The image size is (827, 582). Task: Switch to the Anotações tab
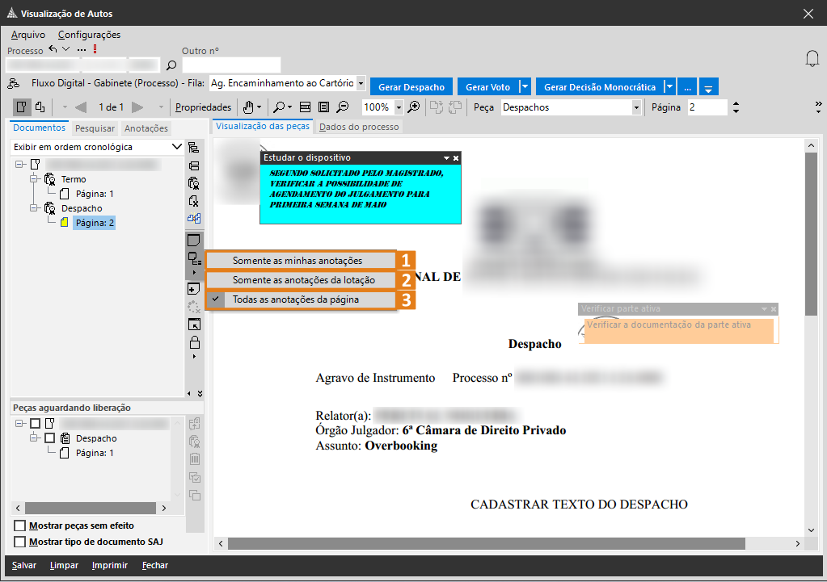(146, 128)
